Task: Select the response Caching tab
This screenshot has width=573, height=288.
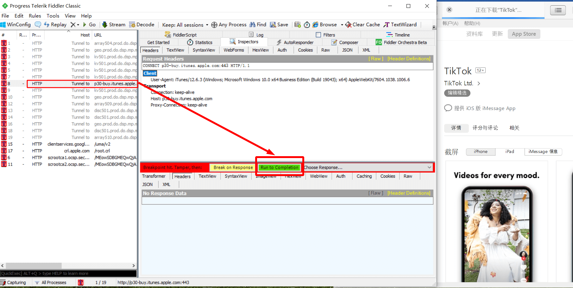Action: (x=364, y=176)
